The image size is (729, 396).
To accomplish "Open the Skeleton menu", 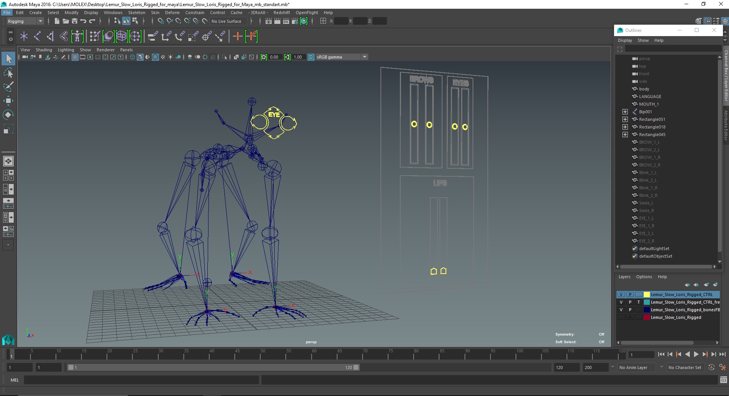I will click(x=137, y=13).
